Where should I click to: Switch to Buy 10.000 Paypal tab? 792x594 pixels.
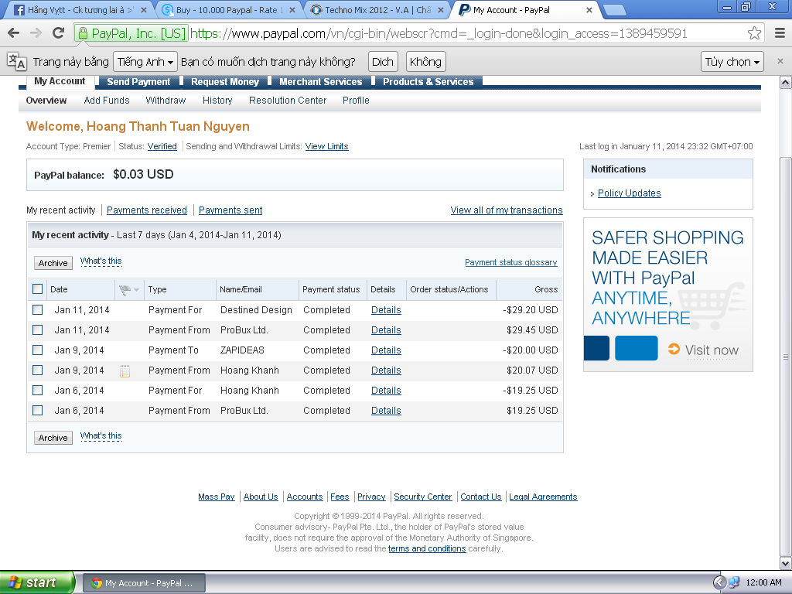[x=227, y=10]
